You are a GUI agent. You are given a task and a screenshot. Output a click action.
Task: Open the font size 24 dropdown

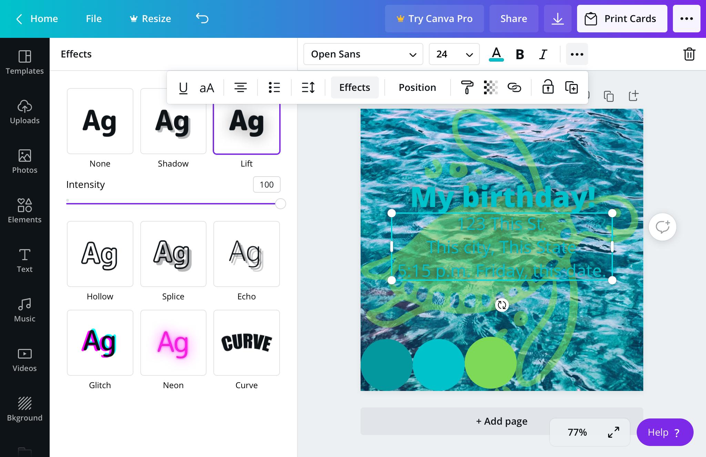tap(454, 54)
